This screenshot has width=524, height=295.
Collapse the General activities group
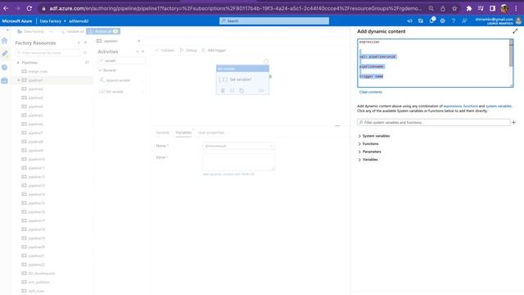coord(100,70)
